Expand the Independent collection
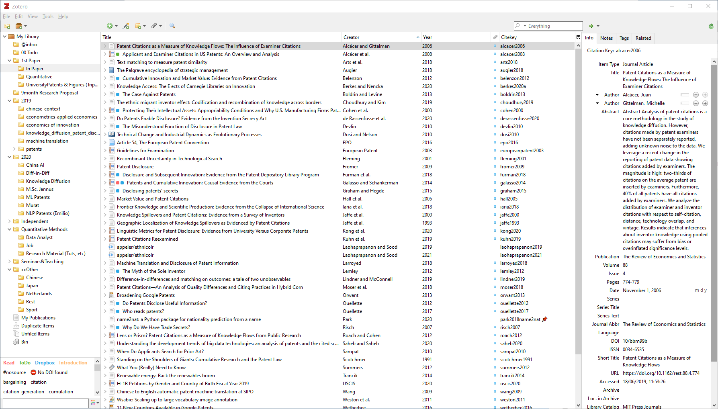The width and height of the screenshot is (718, 409). tap(10, 221)
